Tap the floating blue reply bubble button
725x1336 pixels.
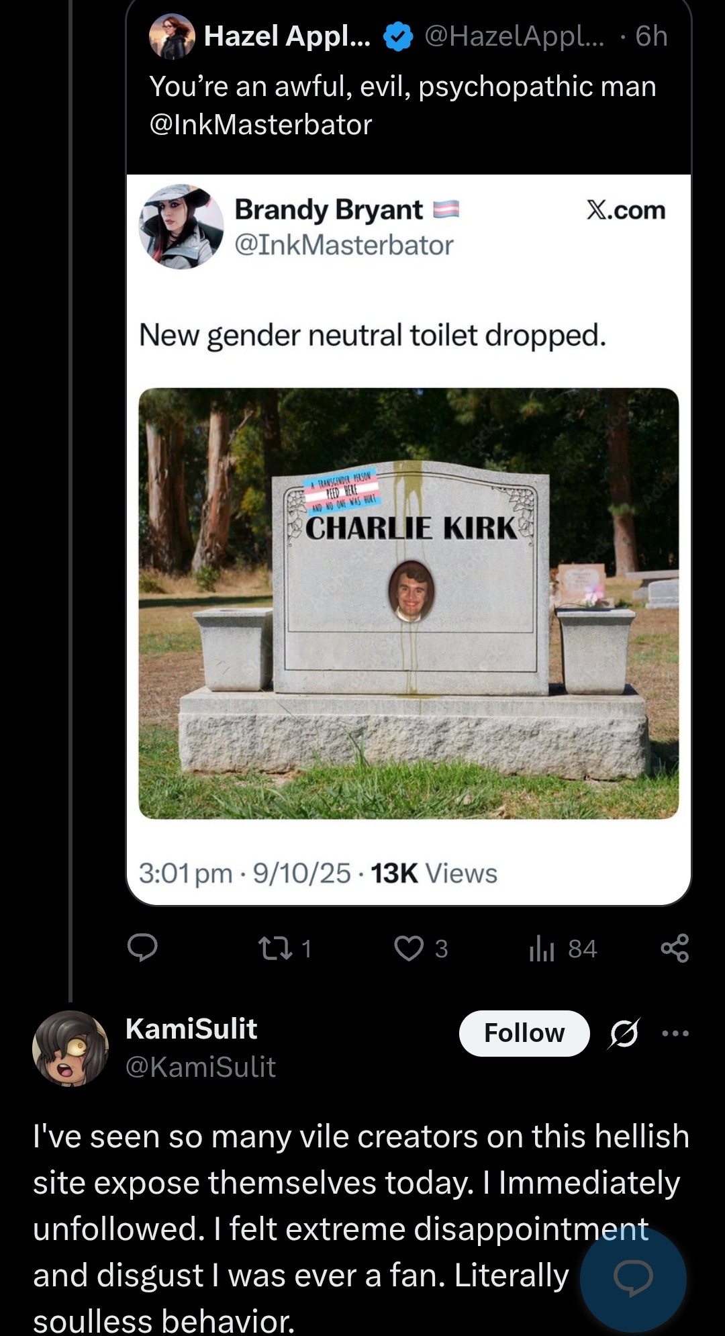(633, 1278)
